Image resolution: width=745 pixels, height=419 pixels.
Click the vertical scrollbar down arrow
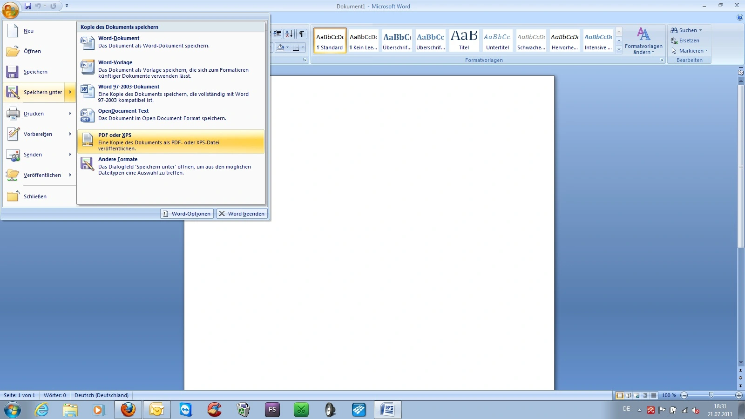[741, 363]
